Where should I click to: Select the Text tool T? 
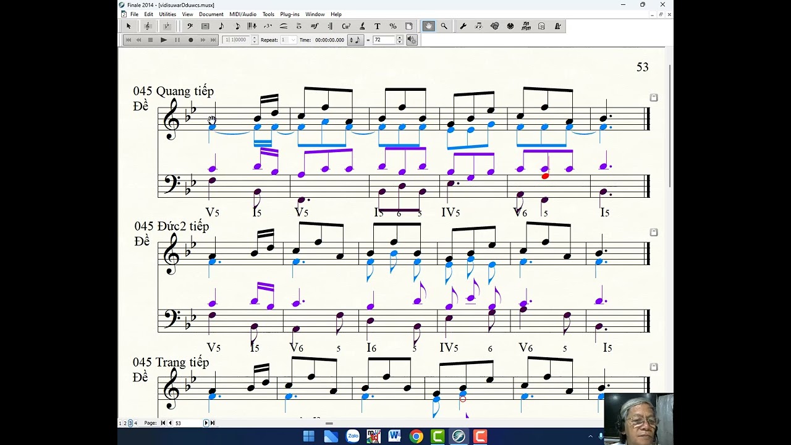377,26
